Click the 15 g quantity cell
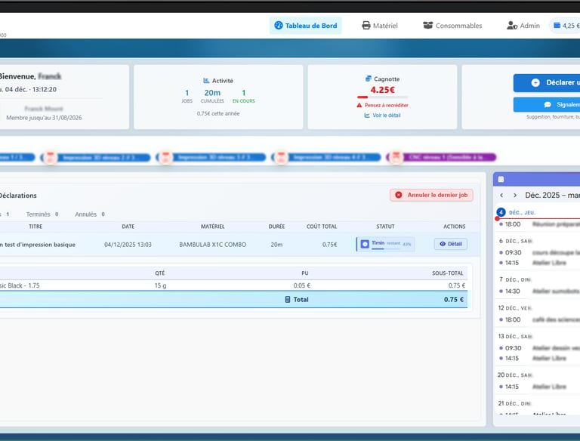The height and width of the screenshot is (441, 580). coord(160,285)
